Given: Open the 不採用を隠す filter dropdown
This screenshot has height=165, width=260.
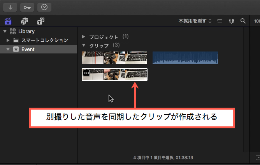Looking at the screenshot, I should [x=195, y=21].
